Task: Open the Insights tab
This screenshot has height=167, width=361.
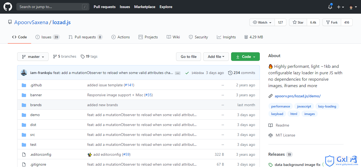Action: (x=226, y=37)
